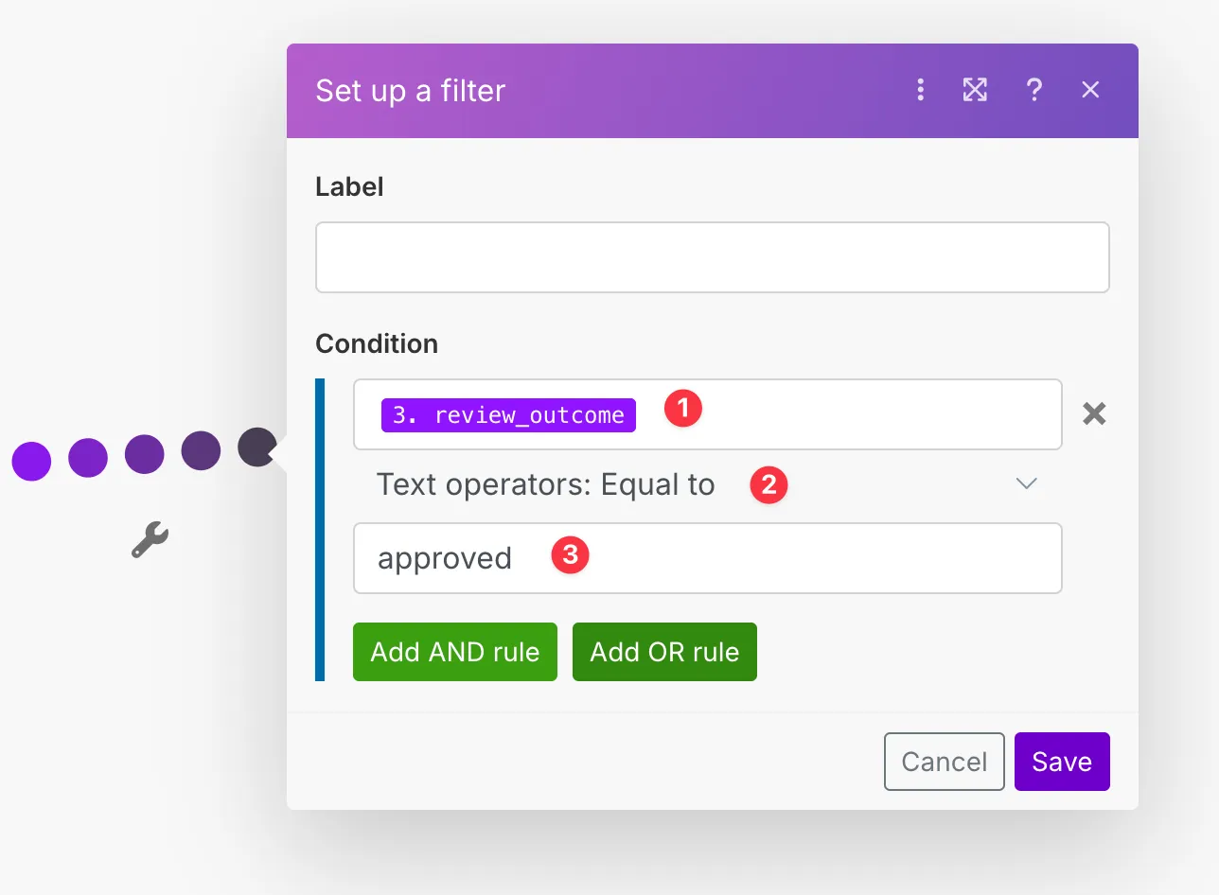Focus the Label text field
The height and width of the screenshot is (895, 1219).
click(x=712, y=257)
